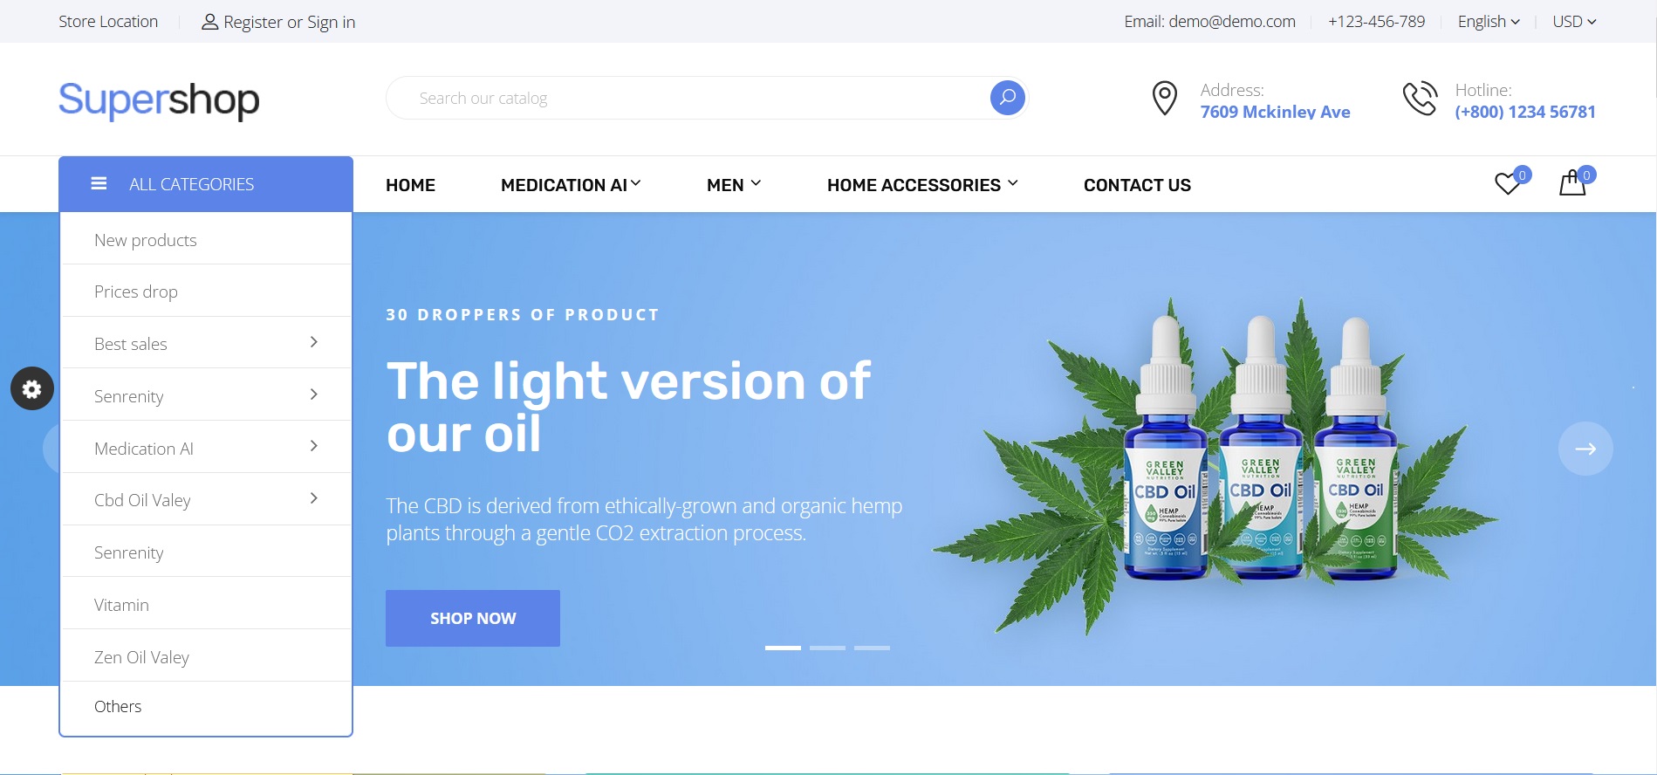Open the Store Location link
Screen dimensions: 1657x775
(108, 22)
